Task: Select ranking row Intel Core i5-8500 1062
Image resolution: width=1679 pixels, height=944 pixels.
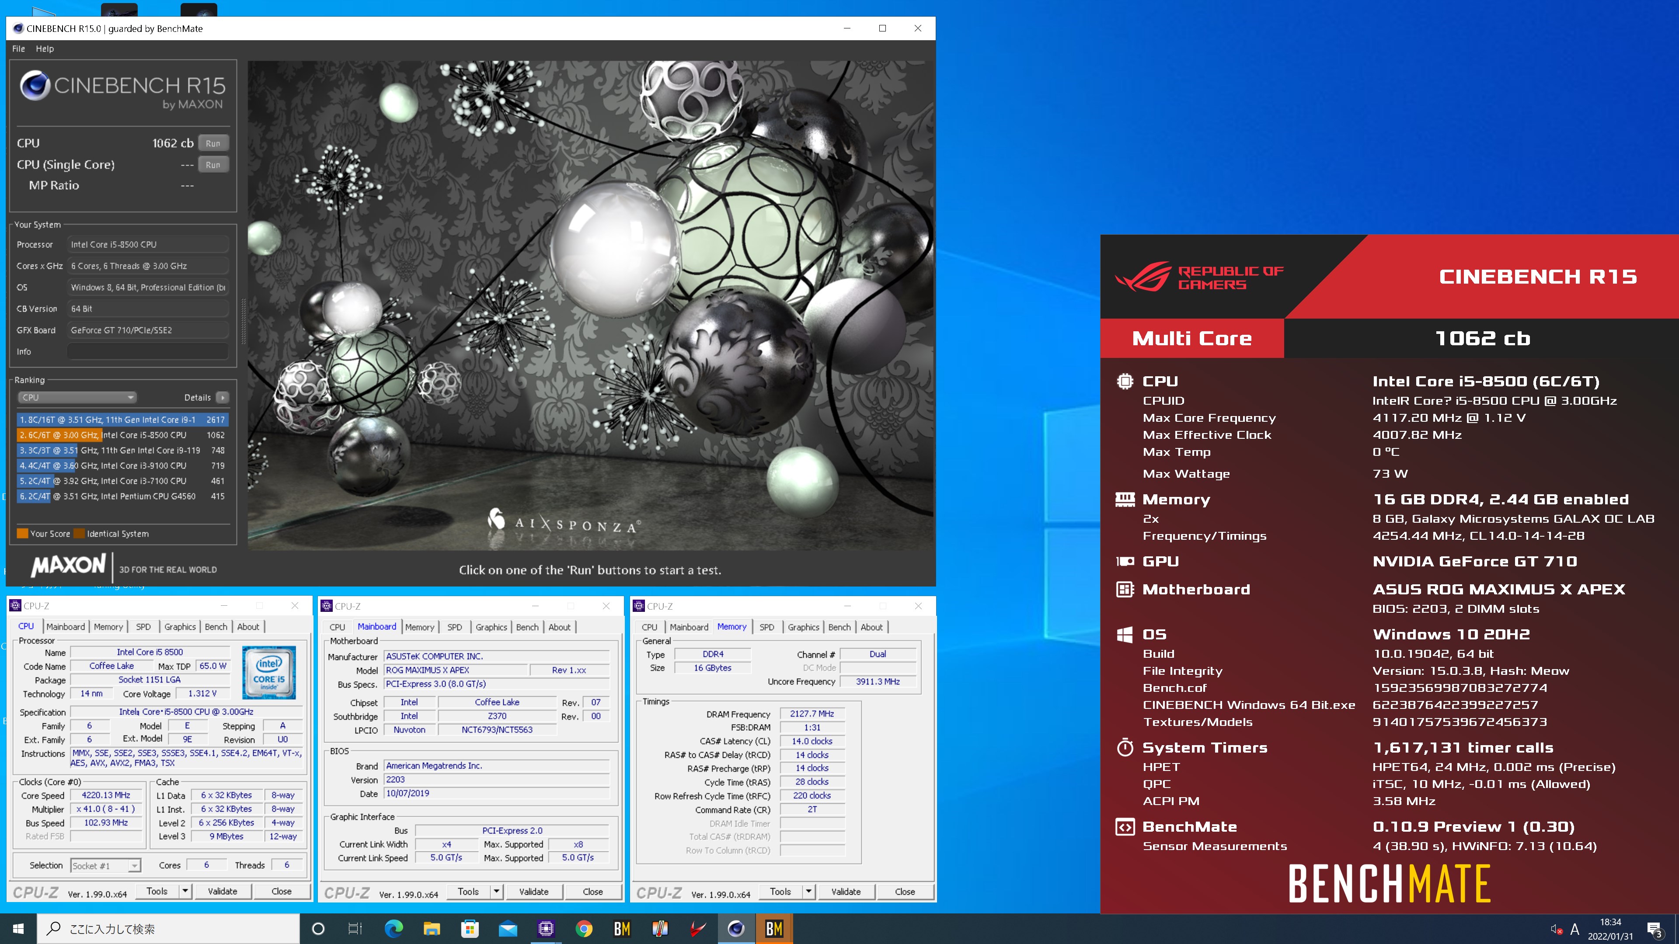Action: [x=122, y=435]
